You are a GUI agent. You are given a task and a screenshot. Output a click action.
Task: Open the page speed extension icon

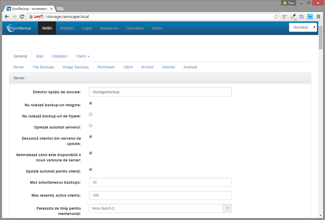click(x=302, y=17)
